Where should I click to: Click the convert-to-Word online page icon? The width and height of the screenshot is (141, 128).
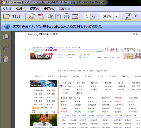coord(32,16)
